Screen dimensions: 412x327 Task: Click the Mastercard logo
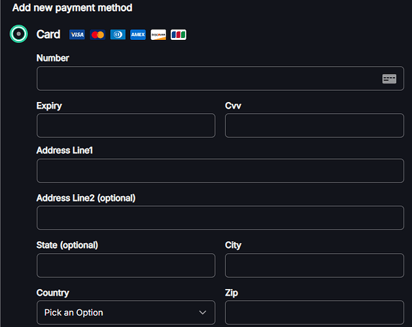(97, 35)
